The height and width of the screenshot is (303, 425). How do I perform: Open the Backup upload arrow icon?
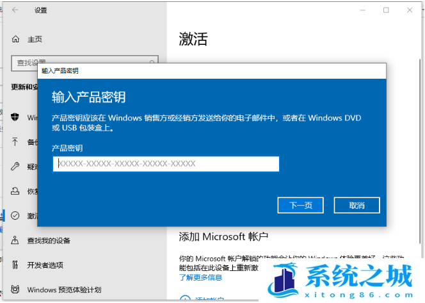click(x=15, y=142)
